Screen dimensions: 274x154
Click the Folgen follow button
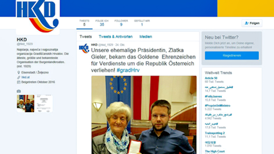click(252, 23)
